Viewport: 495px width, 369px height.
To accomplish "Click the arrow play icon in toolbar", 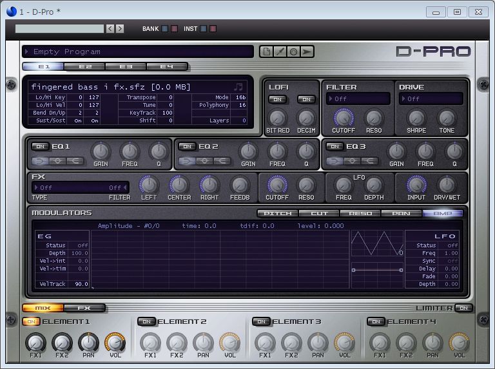I will (x=307, y=52).
